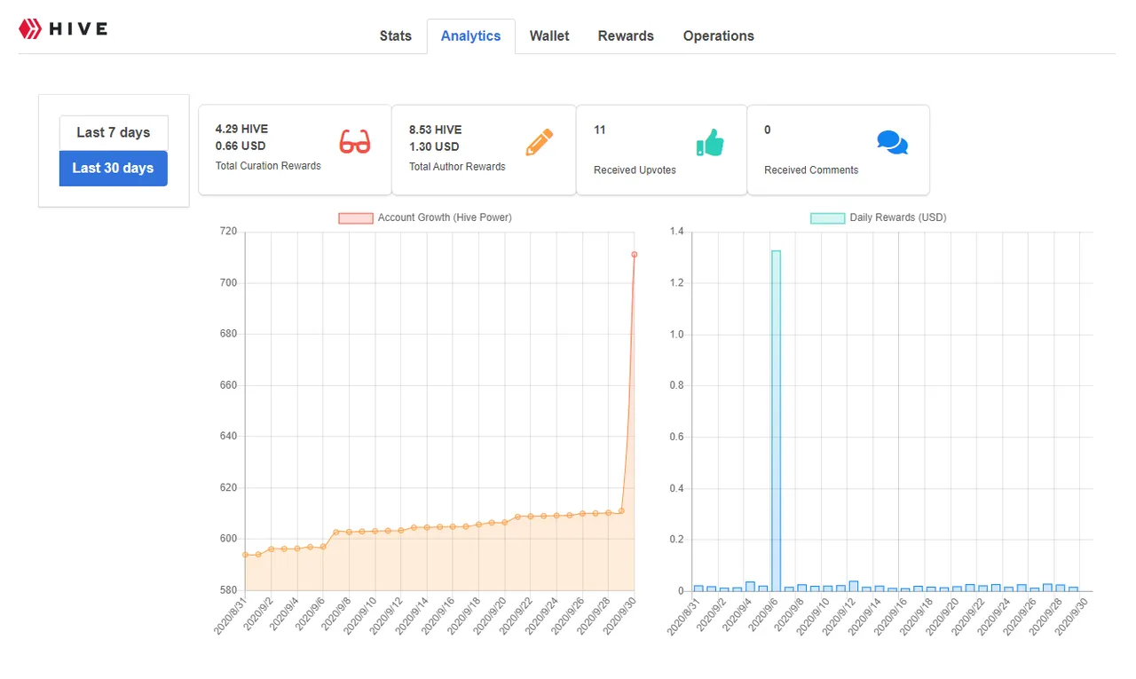Screen dimensions: 1136x679
Task: Select the Analytics tab
Action: (470, 36)
